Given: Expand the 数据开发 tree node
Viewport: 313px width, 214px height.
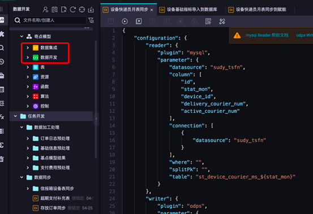Looking at the screenshot, I should [28, 58].
